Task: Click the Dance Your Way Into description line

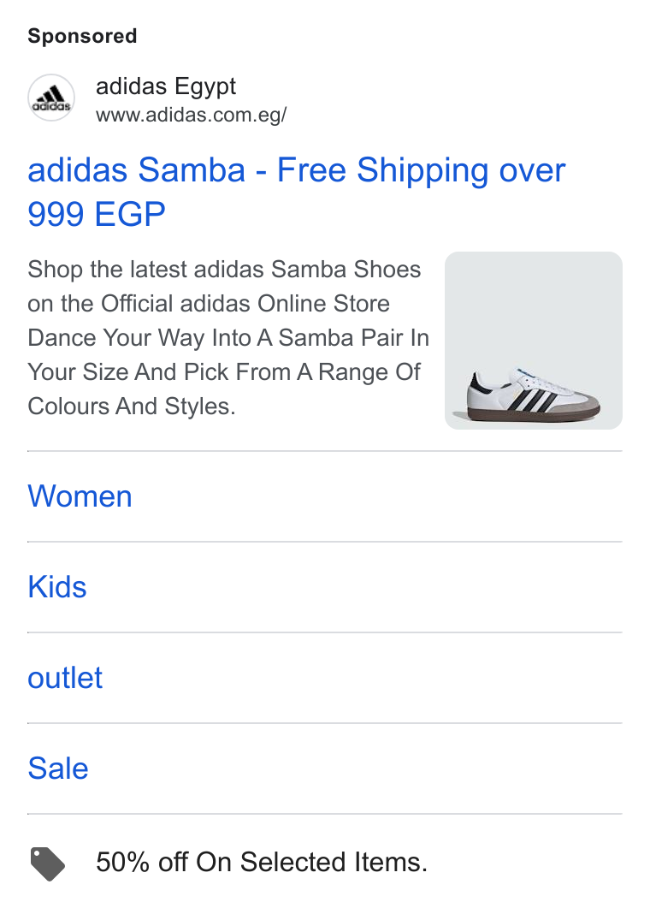Action: 228,338
